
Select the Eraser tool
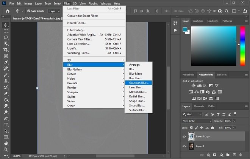pyautogui.click(x=6, y=94)
